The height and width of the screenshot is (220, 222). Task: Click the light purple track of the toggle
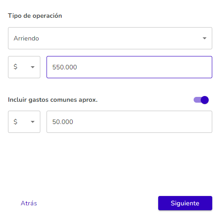(x=197, y=100)
